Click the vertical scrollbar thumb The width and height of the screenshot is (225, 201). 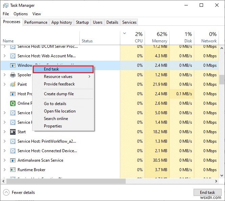(x=222, y=80)
